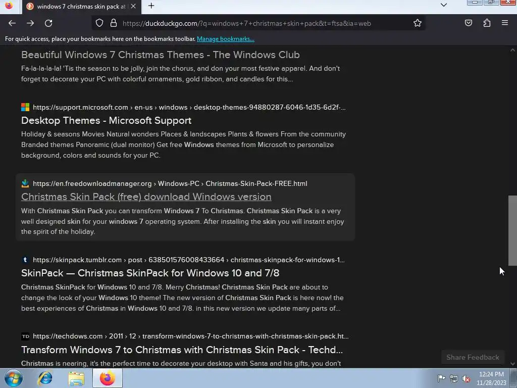Click the muted volume tray icon
This screenshot has width=517, height=388.
click(466, 378)
